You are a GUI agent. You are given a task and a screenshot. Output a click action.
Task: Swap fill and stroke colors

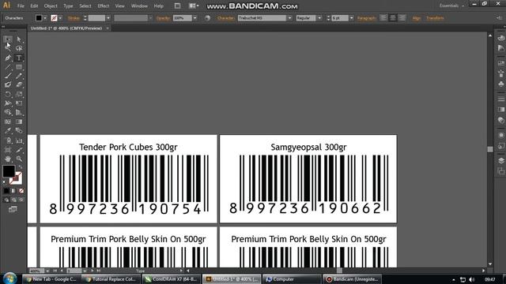(20, 167)
